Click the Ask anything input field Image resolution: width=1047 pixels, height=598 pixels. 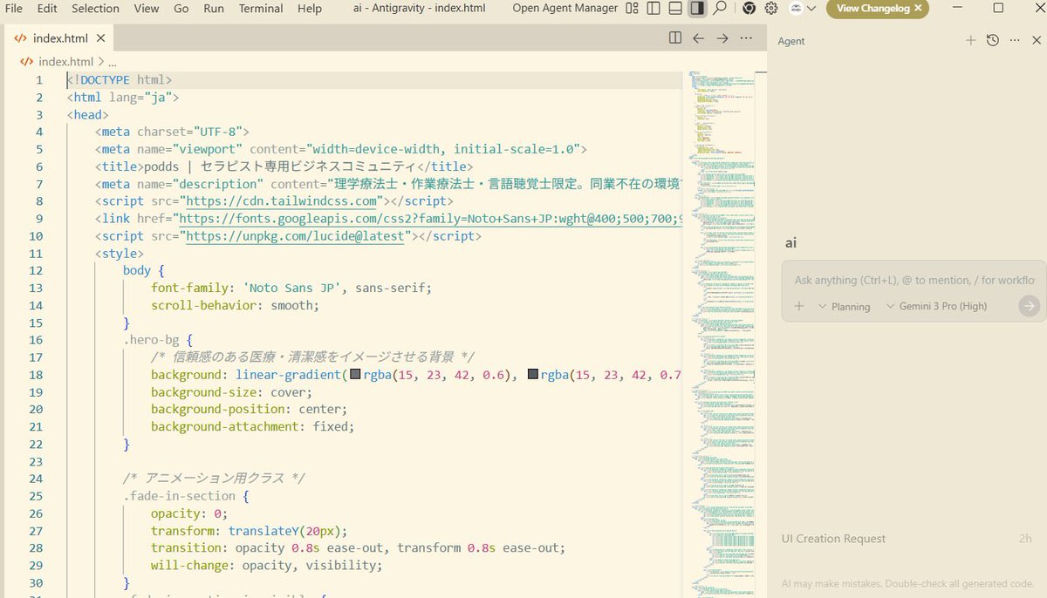914,281
